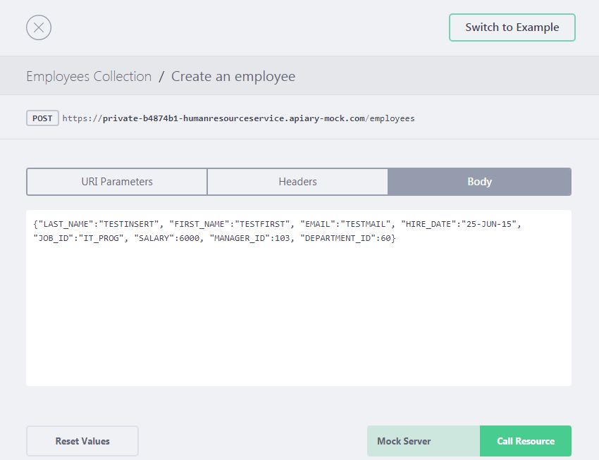Select the Body tab

479,182
